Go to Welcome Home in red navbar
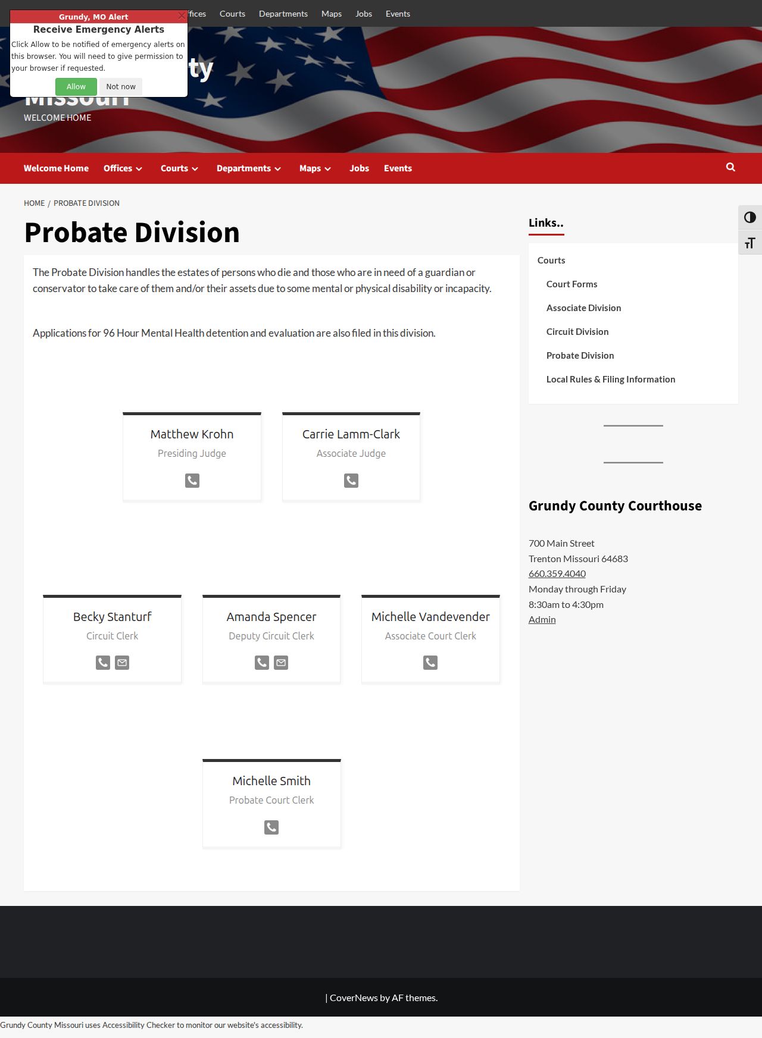 pyautogui.click(x=56, y=168)
